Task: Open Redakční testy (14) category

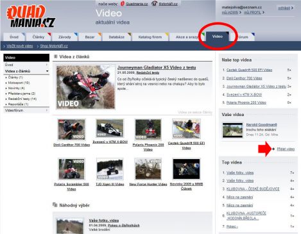Action: pos(22,99)
